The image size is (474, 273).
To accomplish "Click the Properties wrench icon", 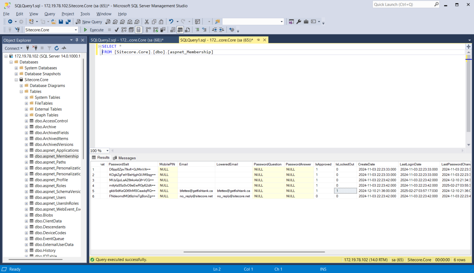I will point(299,21).
